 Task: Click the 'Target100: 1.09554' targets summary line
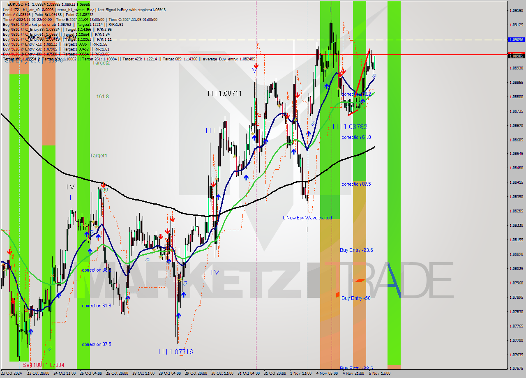(x=129, y=59)
